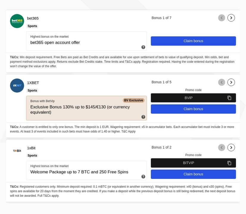
Task: Select the Sports tag under 1xBit
Action: [32, 155]
